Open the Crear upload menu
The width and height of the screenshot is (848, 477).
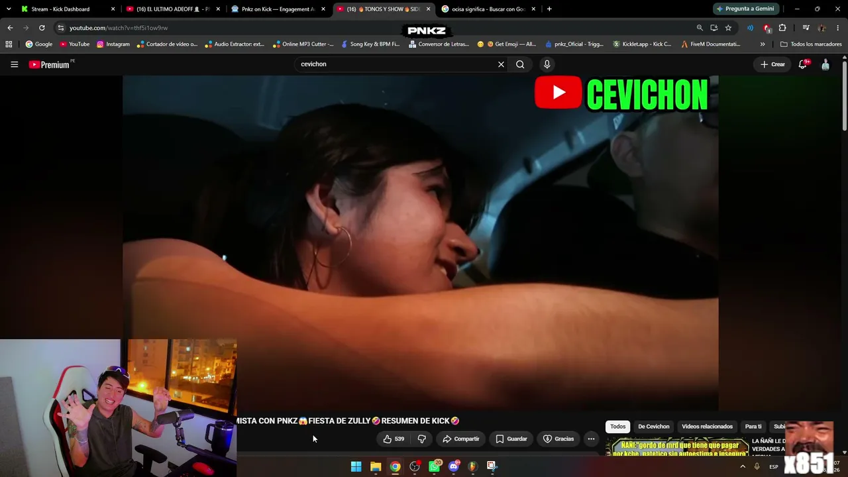(772, 64)
